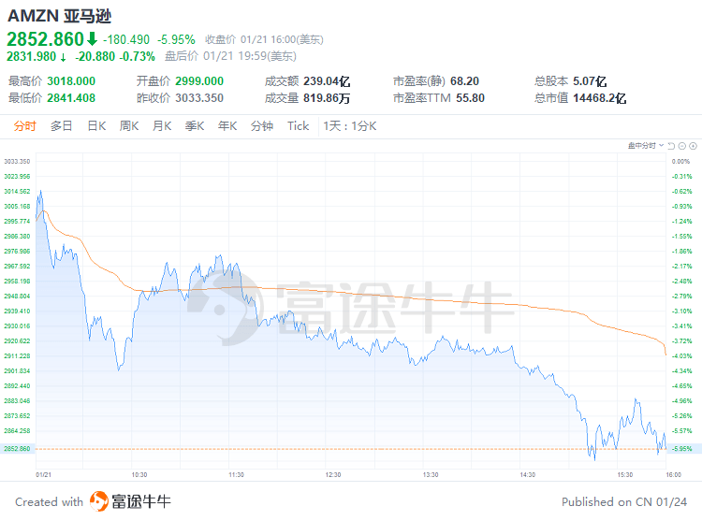Screen dimensions: 702x521
Task: Click the -5.95% change in the header
Action: point(176,40)
